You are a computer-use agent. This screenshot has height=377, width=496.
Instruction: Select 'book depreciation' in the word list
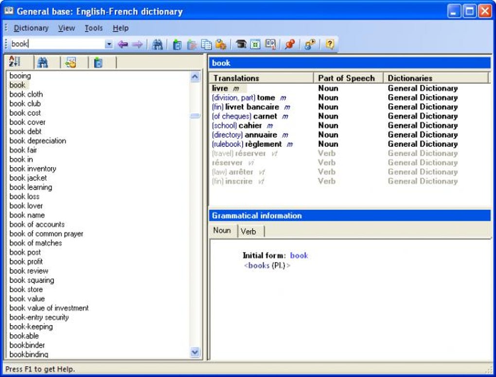[x=37, y=141]
